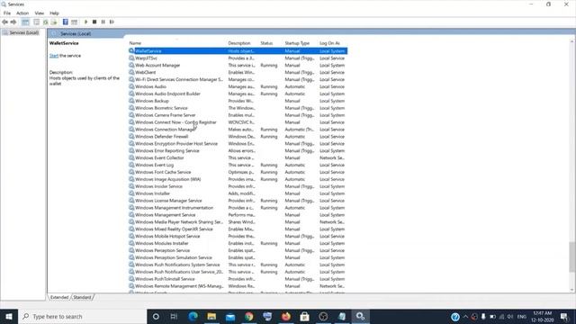This screenshot has height=324, width=576.
Task: Select the Windows Defender Firewall service
Action: tap(238, 137)
